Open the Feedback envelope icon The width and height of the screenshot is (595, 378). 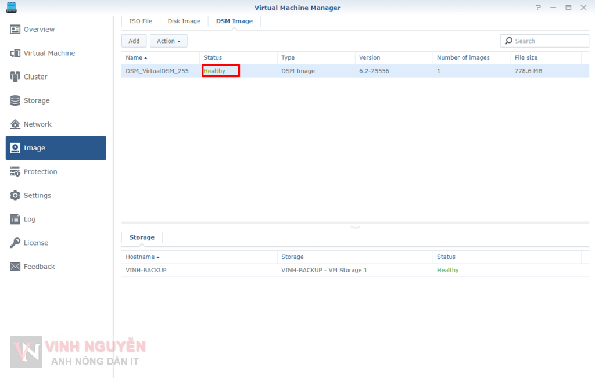(x=15, y=267)
